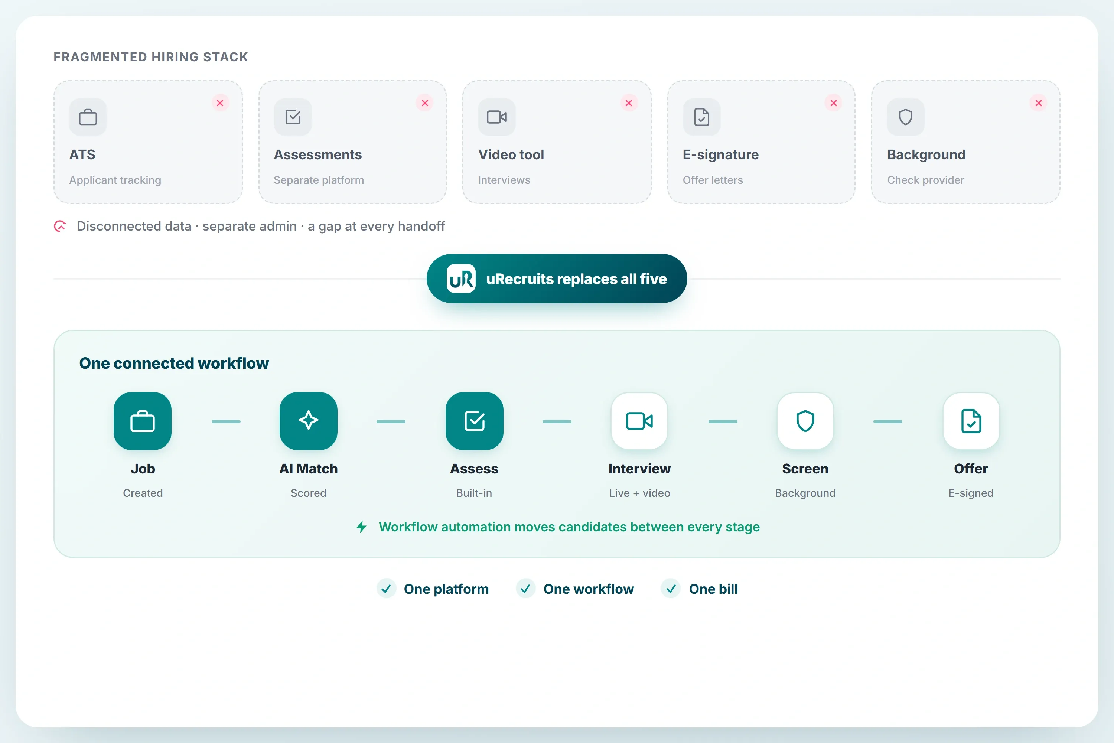Image resolution: width=1114 pixels, height=743 pixels.
Task: Select the Screen shield step icon
Action: coord(805,421)
